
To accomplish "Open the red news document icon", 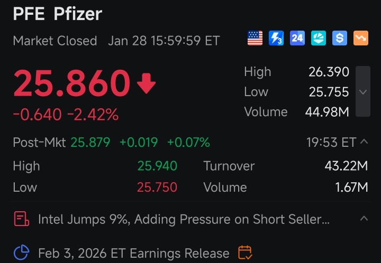I will pyautogui.click(x=21, y=219).
